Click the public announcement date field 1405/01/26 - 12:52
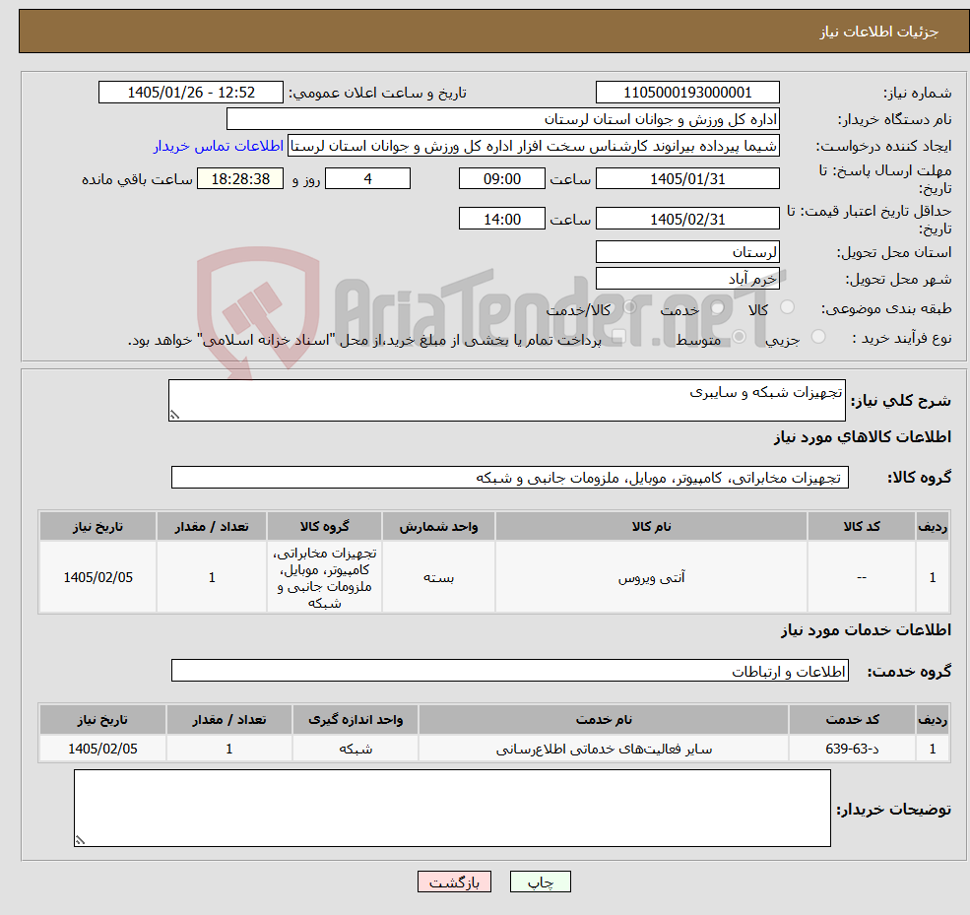Image resolution: width=970 pixels, height=915 pixels. click(190, 93)
